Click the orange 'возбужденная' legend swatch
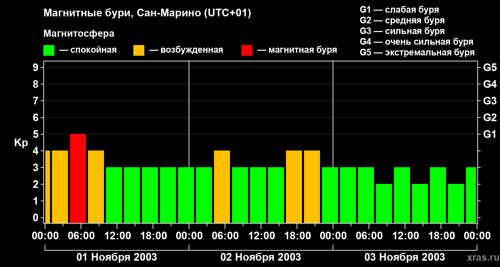The image size is (500, 267). (x=139, y=50)
